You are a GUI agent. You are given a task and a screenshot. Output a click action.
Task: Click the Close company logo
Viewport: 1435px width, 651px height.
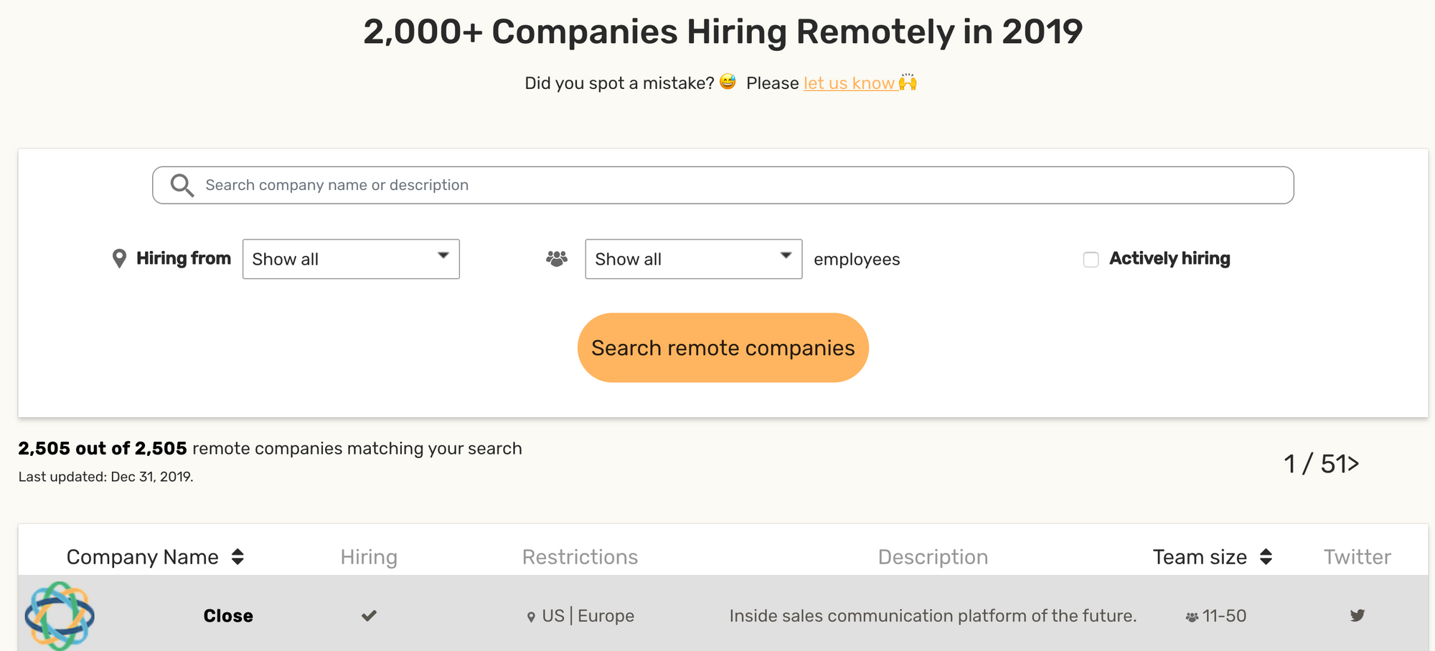pyautogui.click(x=59, y=615)
